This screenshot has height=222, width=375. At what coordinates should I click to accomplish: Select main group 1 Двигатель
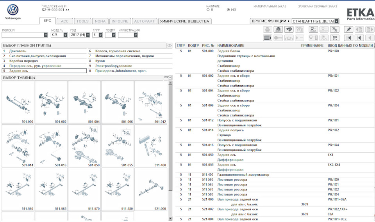44,51
